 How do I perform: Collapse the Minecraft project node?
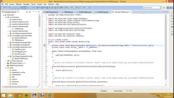click(3, 15)
